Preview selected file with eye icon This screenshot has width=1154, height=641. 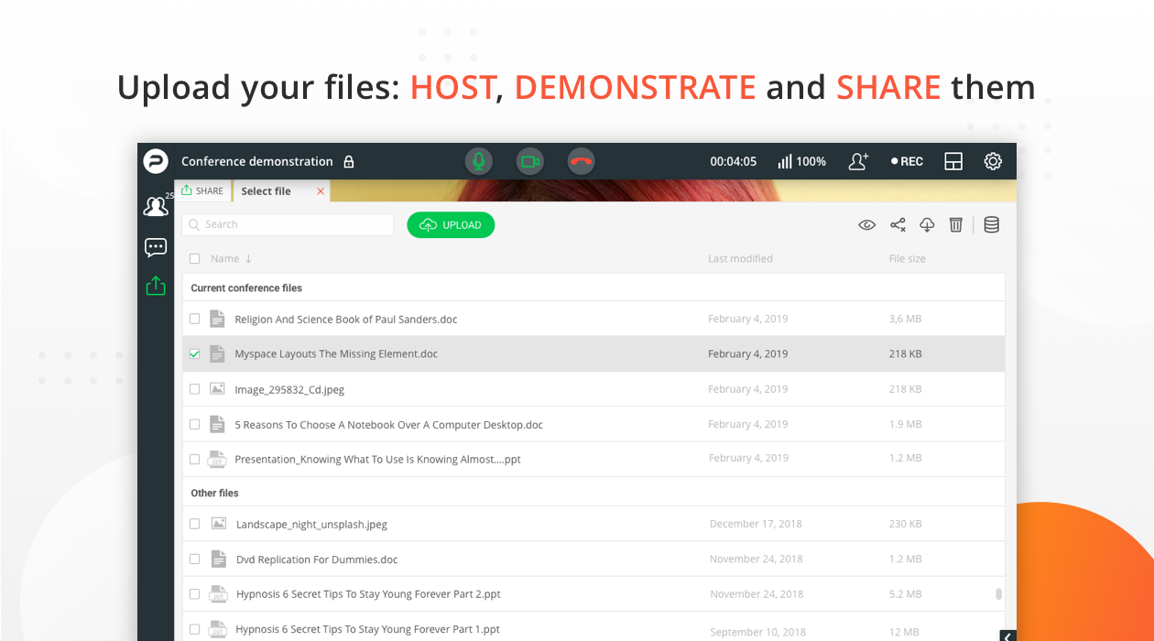866,225
